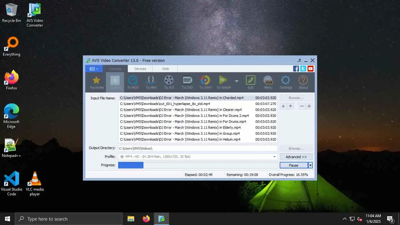Open File Explorer from the taskbar
The image size is (400, 225).
pyautogui.click(x=131, y=219)
